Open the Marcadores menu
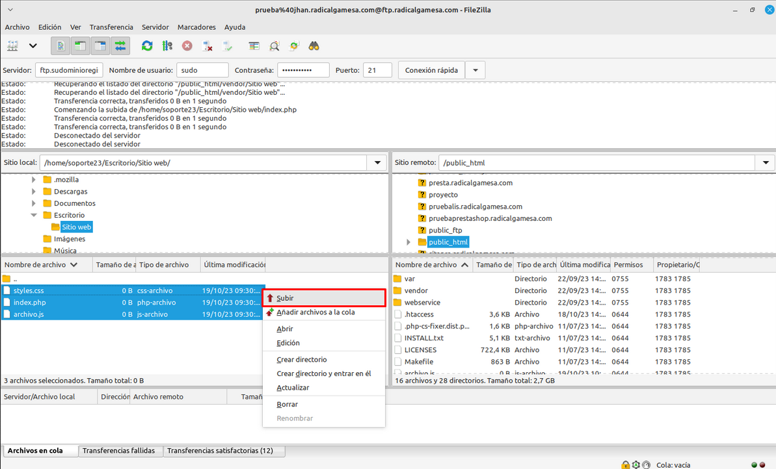Screen dimensions: 776x469 click(197, 27)
